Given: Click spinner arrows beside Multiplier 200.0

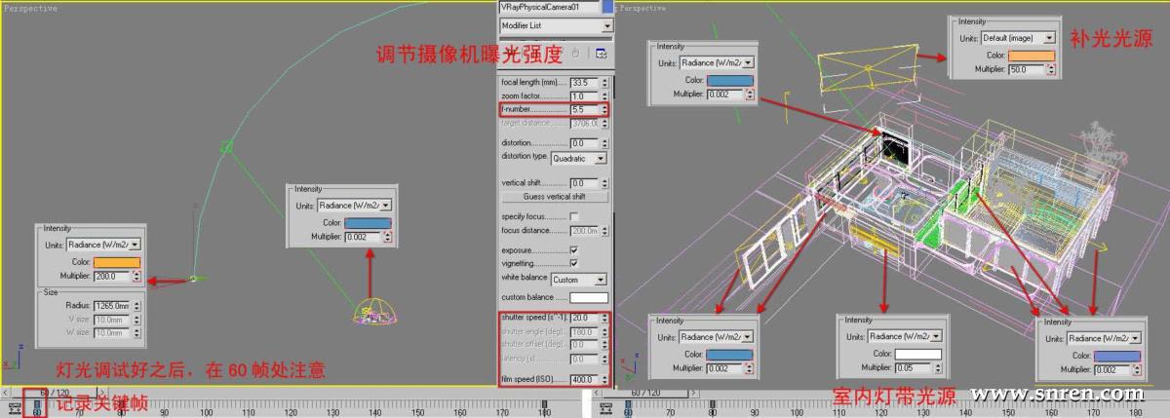Looking at the screenshot, I should coord(137,277).
